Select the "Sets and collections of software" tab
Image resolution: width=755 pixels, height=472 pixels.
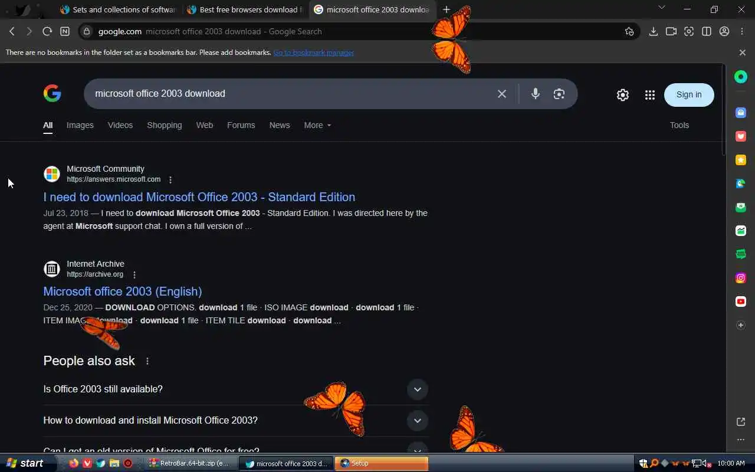click(118, 9)
